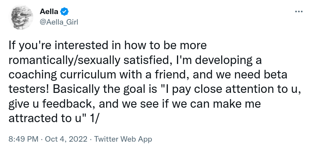Open the three-dot more options menu
The height and width of the screenshot is (151, 312).
299,12
